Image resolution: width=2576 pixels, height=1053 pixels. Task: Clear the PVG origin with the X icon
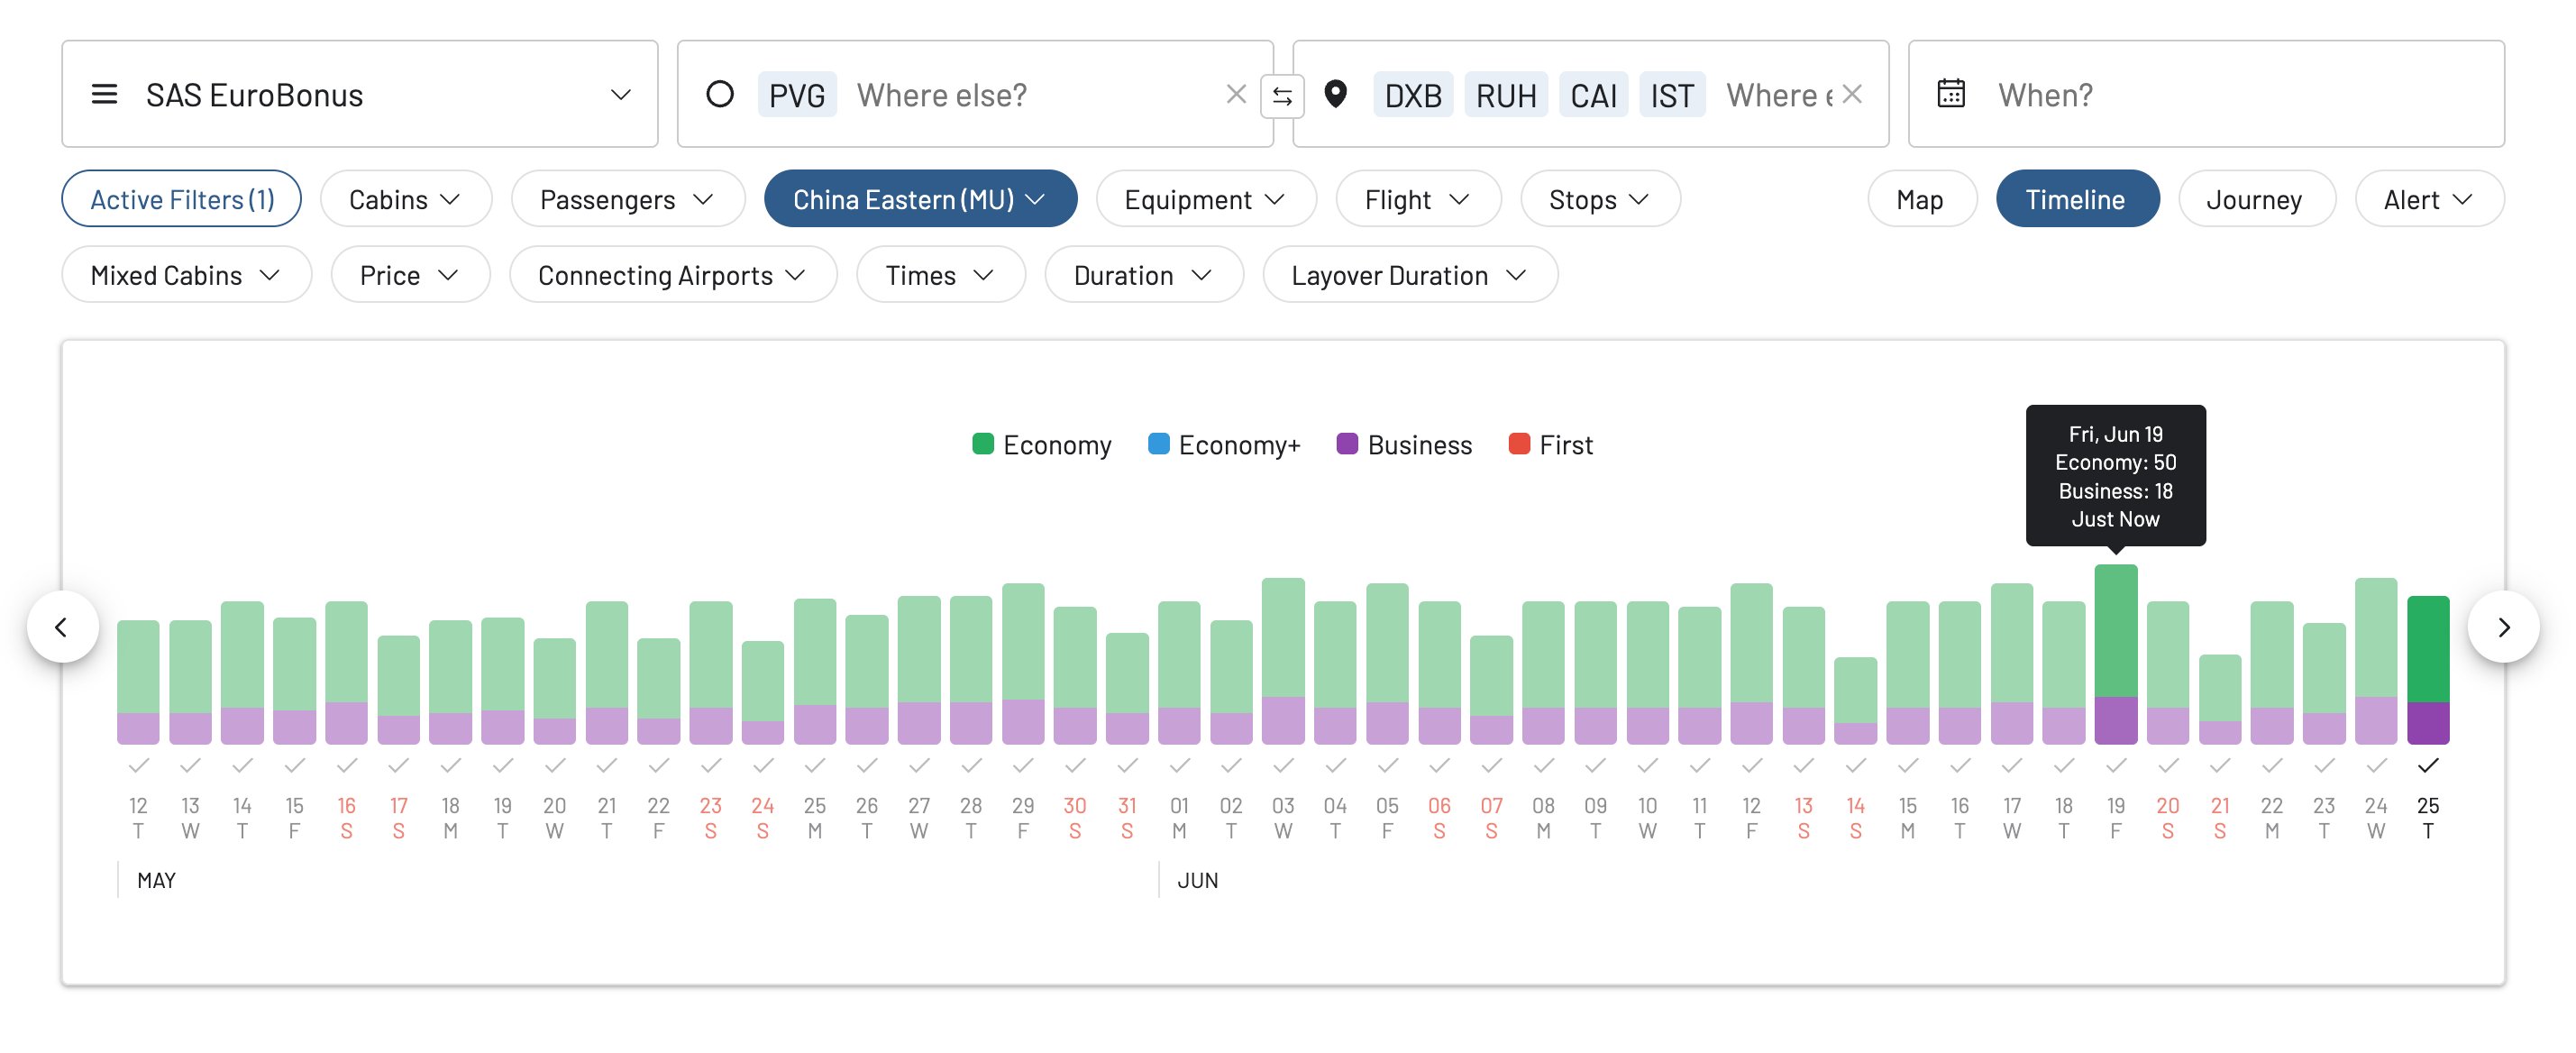coord(1236,94)
